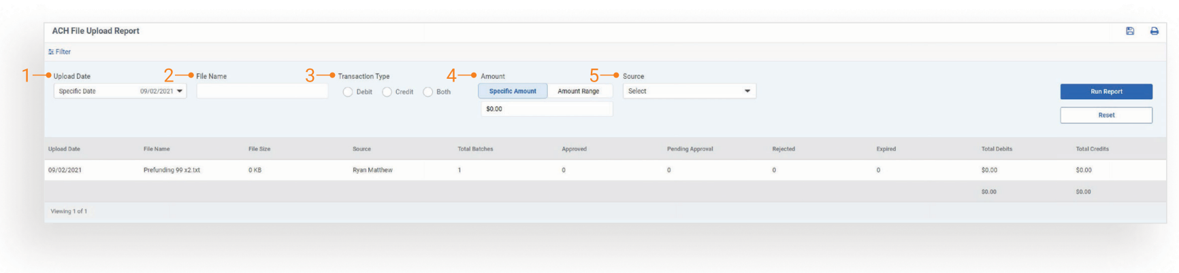Click the save report icon
Viewport: 1179px width, 273px height.
pyautogui.click(x=1130, y=31)
